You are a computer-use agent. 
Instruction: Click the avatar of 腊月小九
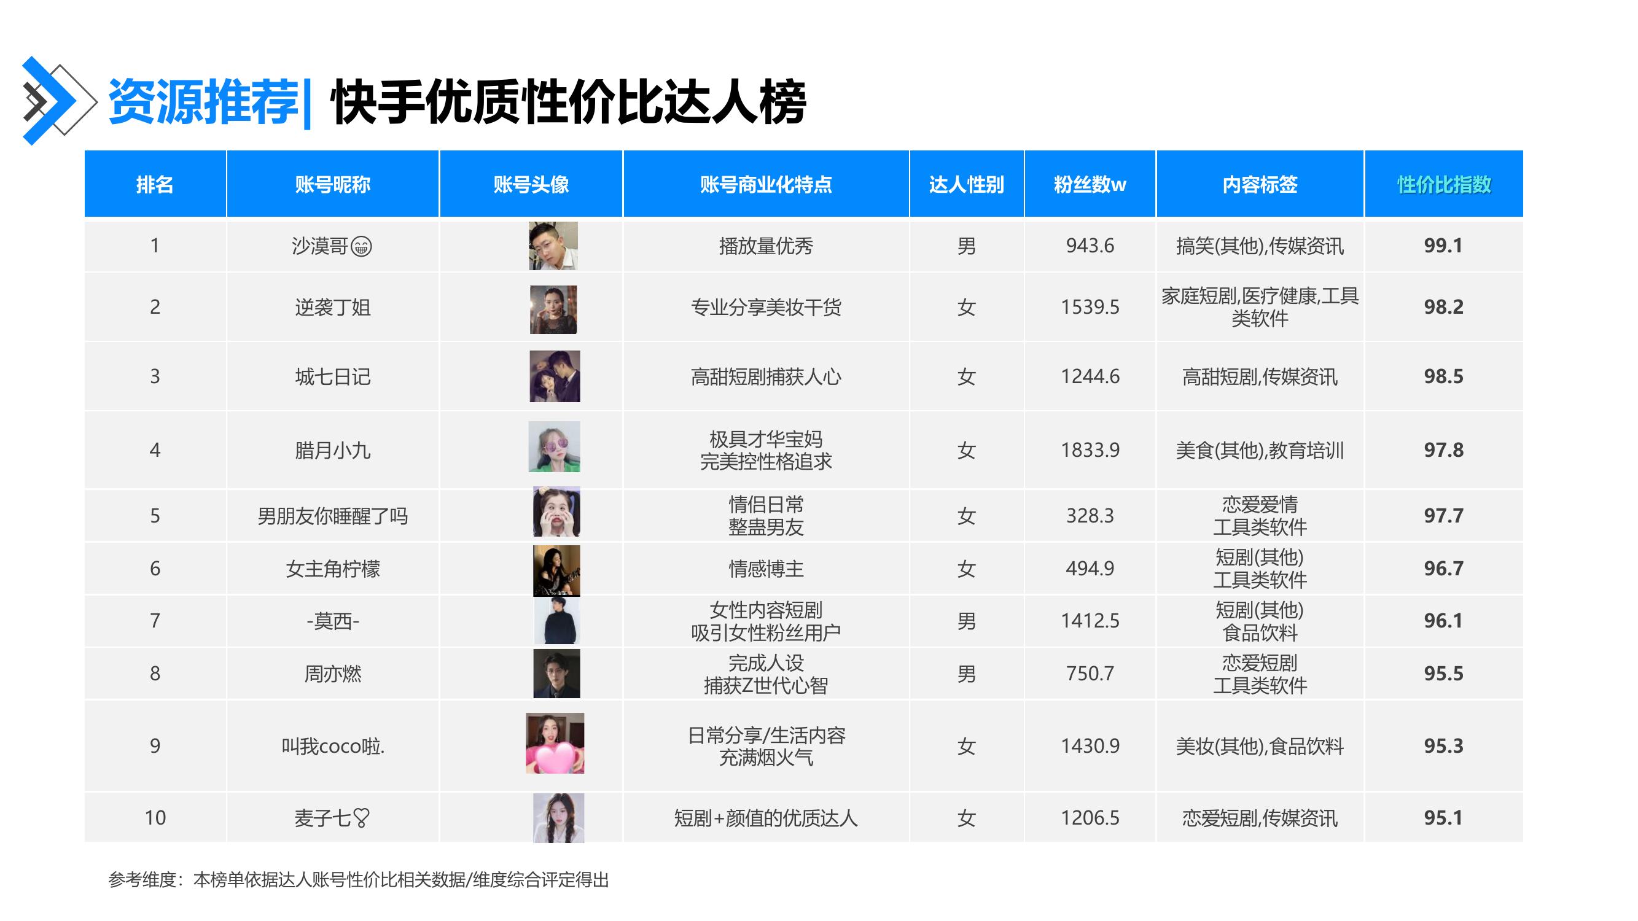[554, 446]
